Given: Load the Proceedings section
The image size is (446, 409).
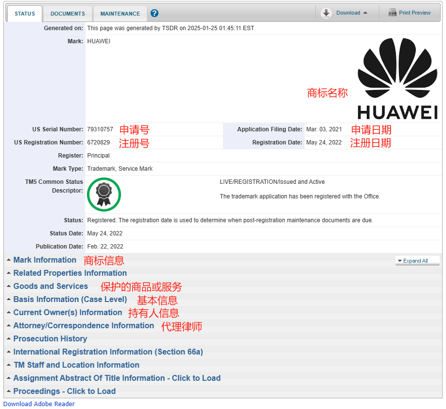Looking at the screenshot, I should point(64,391).
